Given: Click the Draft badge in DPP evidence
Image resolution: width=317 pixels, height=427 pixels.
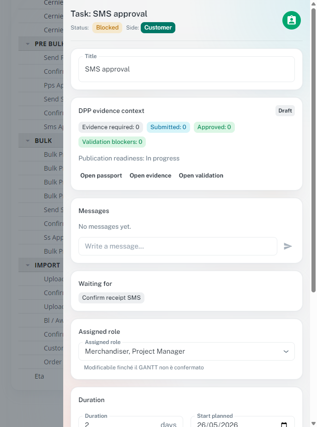Looking at the screenshot, I should click(x=285, y=111).
